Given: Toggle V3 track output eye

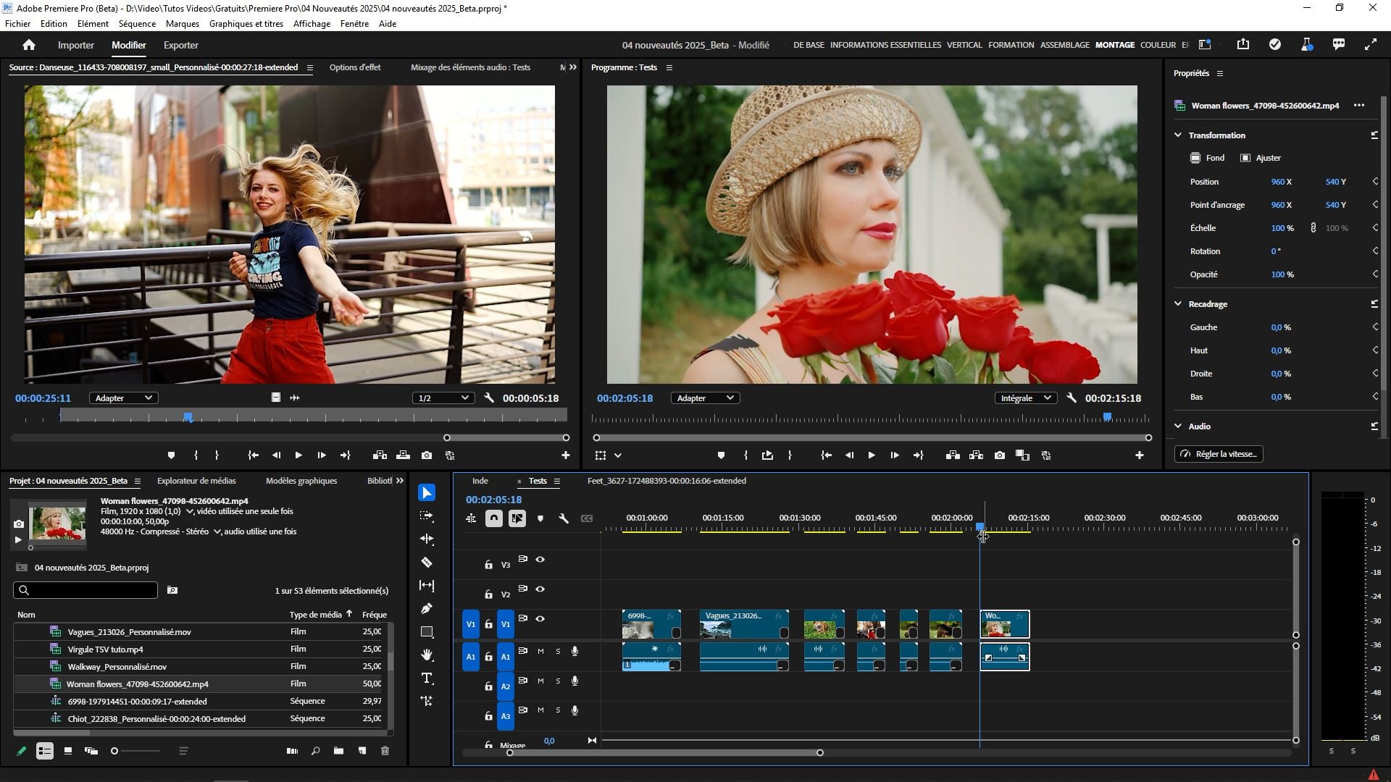Looking at the screenshot, I should pos(540,560).
